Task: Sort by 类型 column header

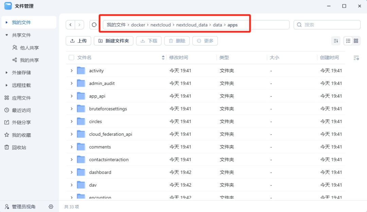Action: [x=224, y=58]
